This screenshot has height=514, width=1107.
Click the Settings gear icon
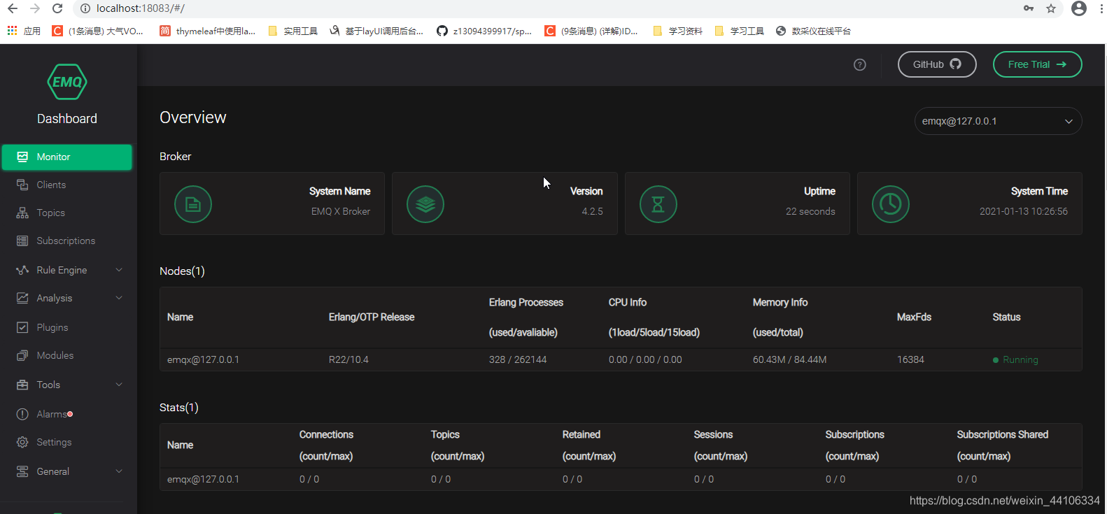tap(22, 442)
